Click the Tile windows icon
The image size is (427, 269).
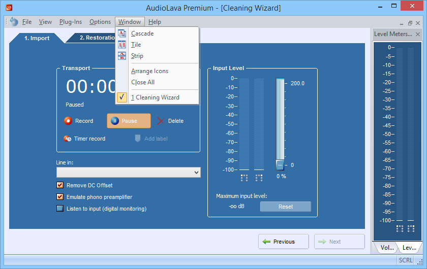121,45
